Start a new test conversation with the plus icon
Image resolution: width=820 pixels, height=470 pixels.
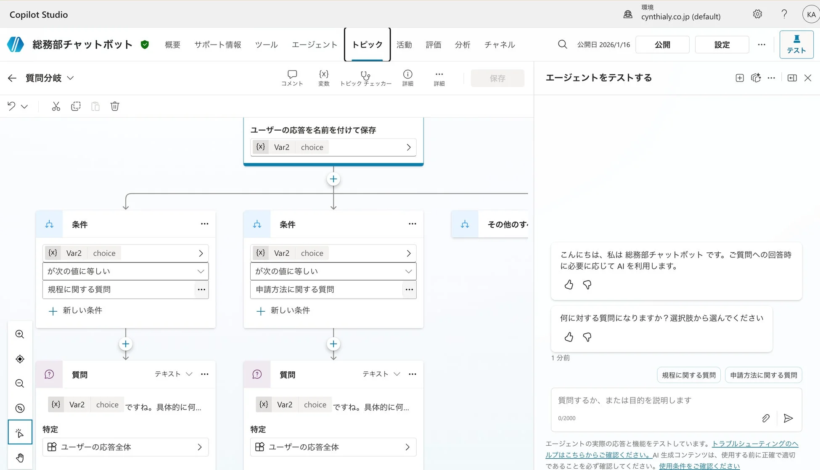pos(739,78)
